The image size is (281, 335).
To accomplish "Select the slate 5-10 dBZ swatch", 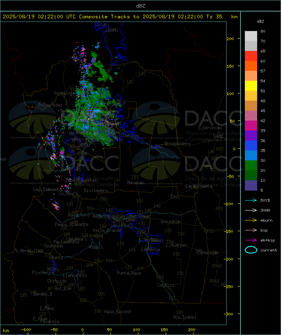I will [x=251, y=185].
